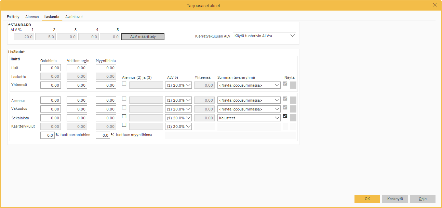Image resolution: width=442 pixels, height=208 pixels.
Task: Uncheck the Näytä checkbox on the Sekalaista row
Action: pyautogui.click(x=285, y=116)
